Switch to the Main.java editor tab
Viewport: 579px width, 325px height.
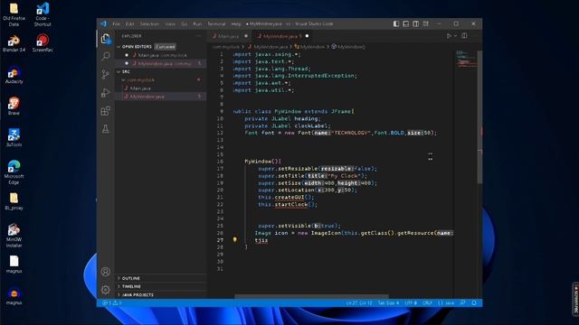[230, 36]
